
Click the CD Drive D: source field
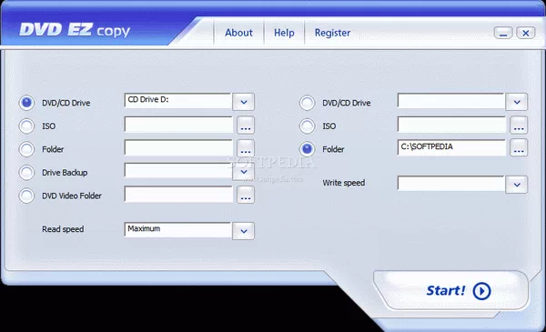coord(178,101)
